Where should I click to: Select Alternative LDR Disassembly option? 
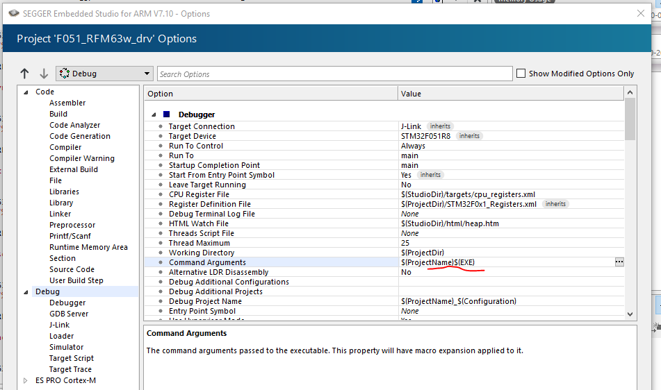pyautogui.click(x=218, y=272)
